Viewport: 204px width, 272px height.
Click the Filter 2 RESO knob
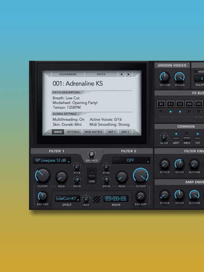[122, 177]
